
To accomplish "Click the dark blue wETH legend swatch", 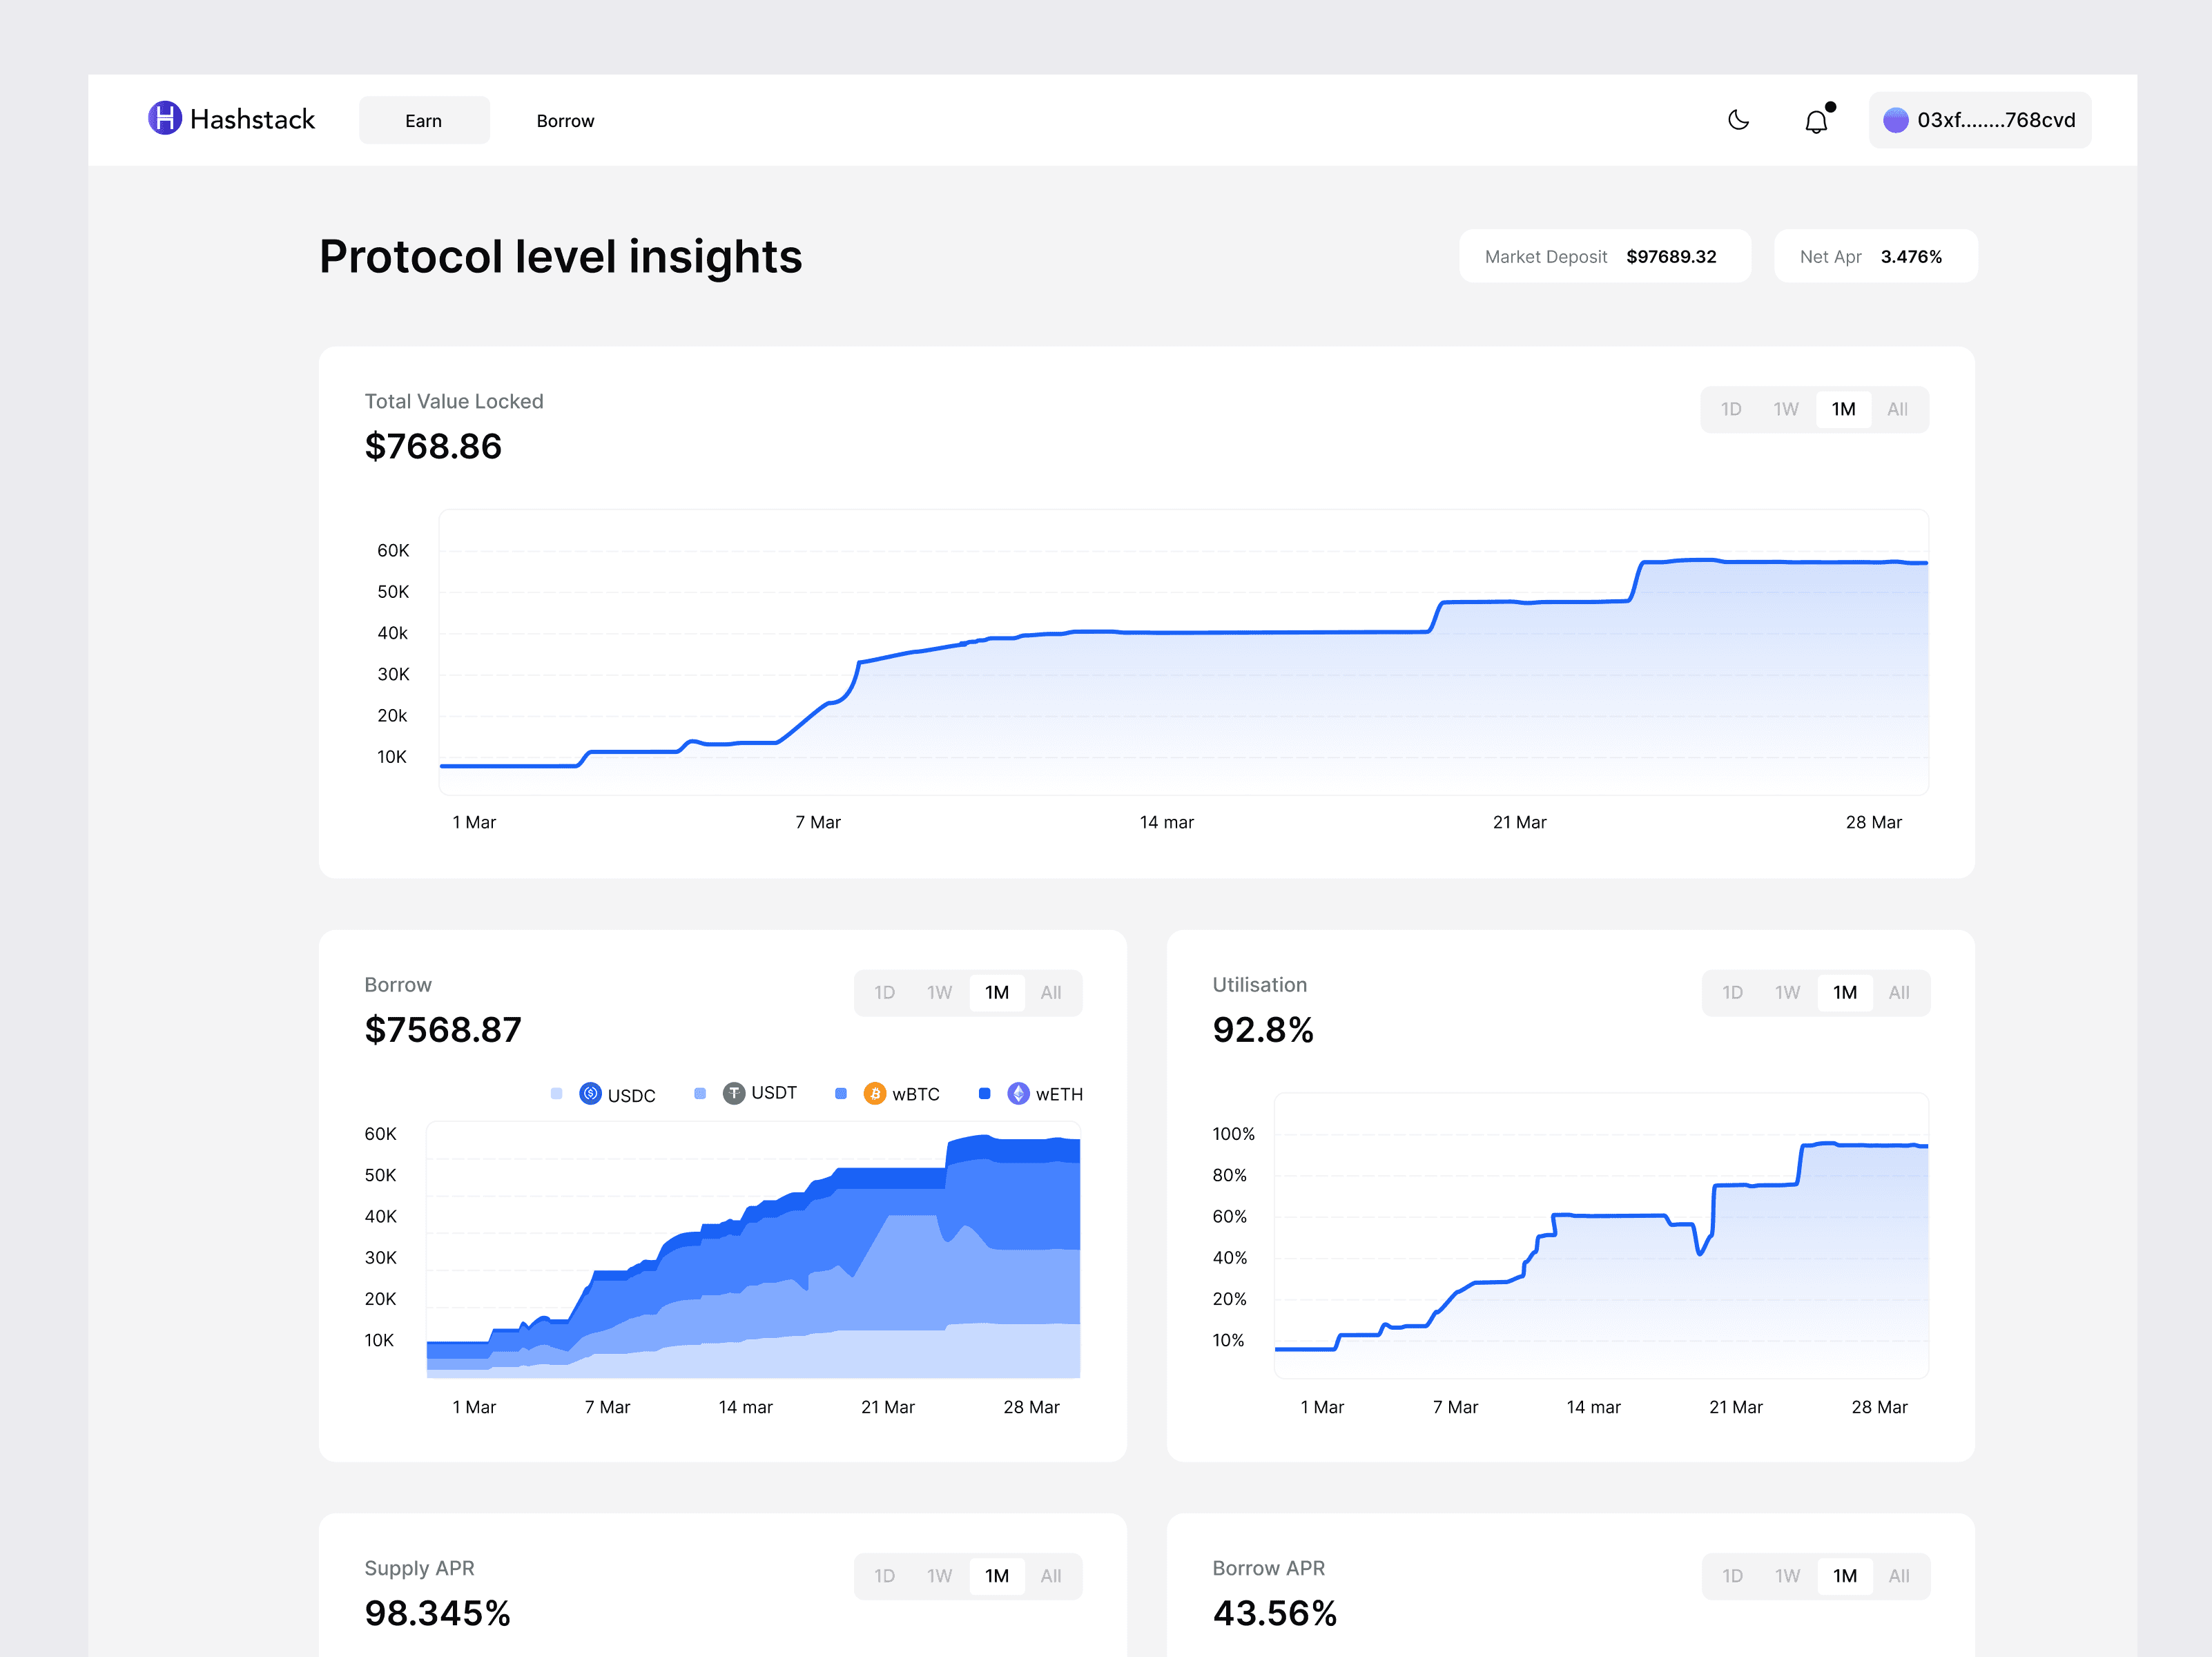I will pos(984,1094).
